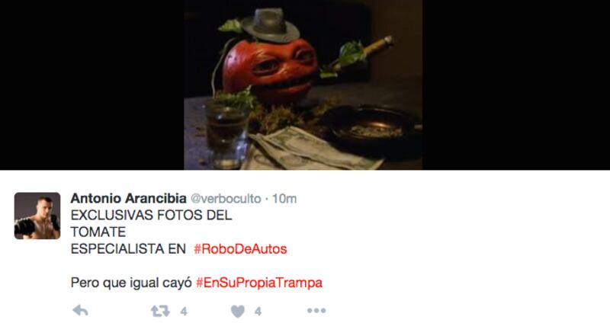Click the text EXCLUSIVAS FOTOS DEL
The height and width of the screenshot is (336, 610).
pyautogui.click(x=151, y=215)
